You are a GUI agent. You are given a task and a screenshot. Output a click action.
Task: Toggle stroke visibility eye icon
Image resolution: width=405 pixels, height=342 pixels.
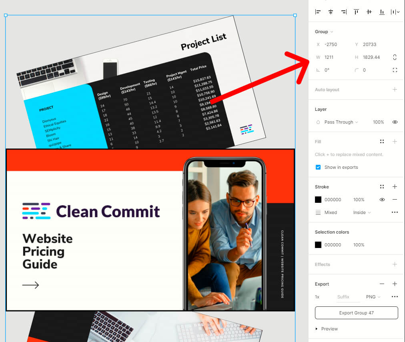click(382, 200)
